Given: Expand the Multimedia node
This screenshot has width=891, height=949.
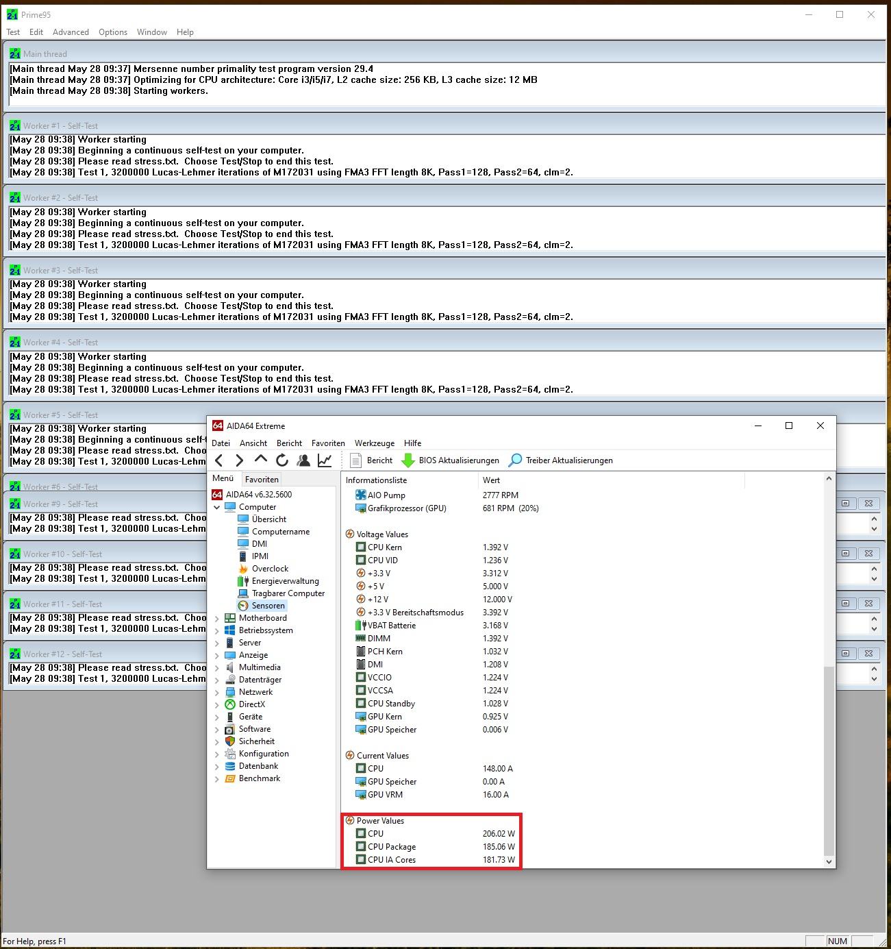Looking at the screenshot, I should click(217, 668).
